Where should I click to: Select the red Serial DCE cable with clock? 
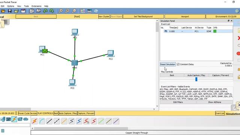[86, 121]
